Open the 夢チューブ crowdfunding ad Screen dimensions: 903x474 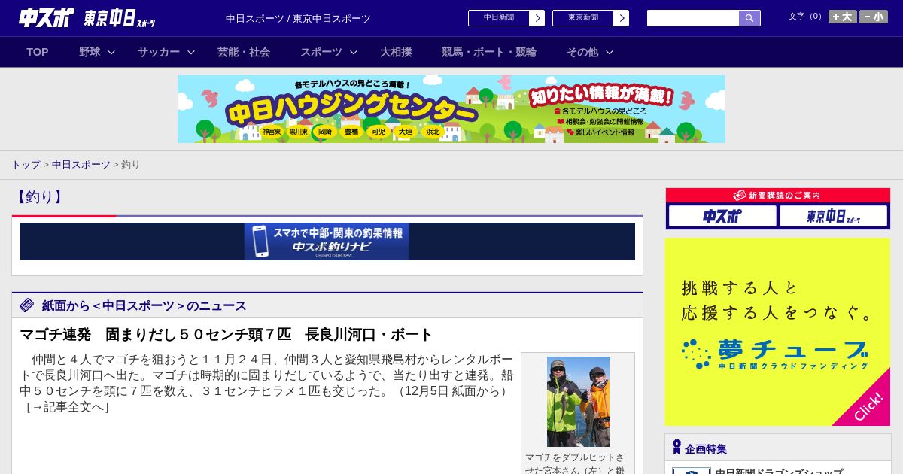click(x=777, y=332)
